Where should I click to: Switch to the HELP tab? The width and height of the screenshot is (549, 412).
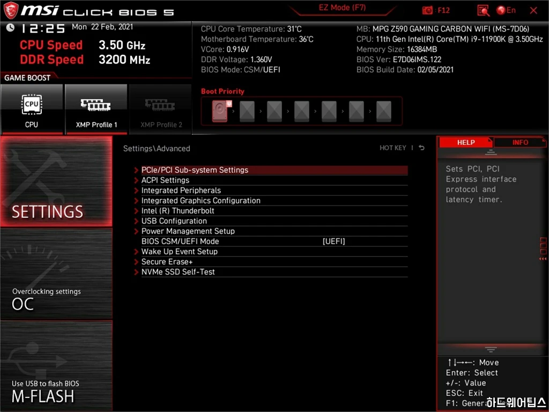pyautogui.click(x=466, y=142)
